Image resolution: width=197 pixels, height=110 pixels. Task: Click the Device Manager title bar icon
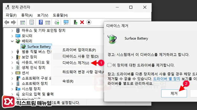7,7
